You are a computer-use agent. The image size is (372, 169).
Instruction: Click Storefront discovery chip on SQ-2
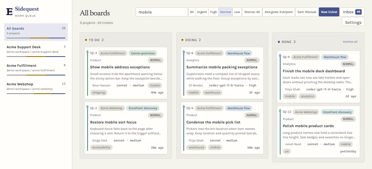point(143,108)
